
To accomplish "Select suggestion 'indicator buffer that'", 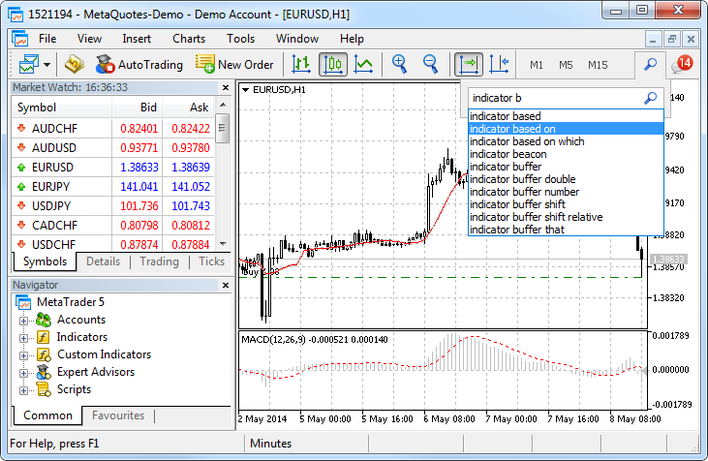I will (566, 230).
